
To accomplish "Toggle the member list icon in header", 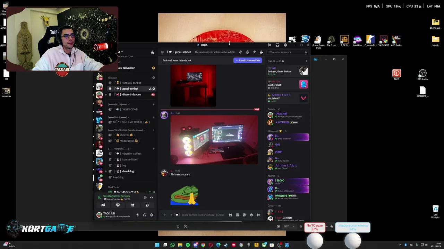I will coord(261,52).
